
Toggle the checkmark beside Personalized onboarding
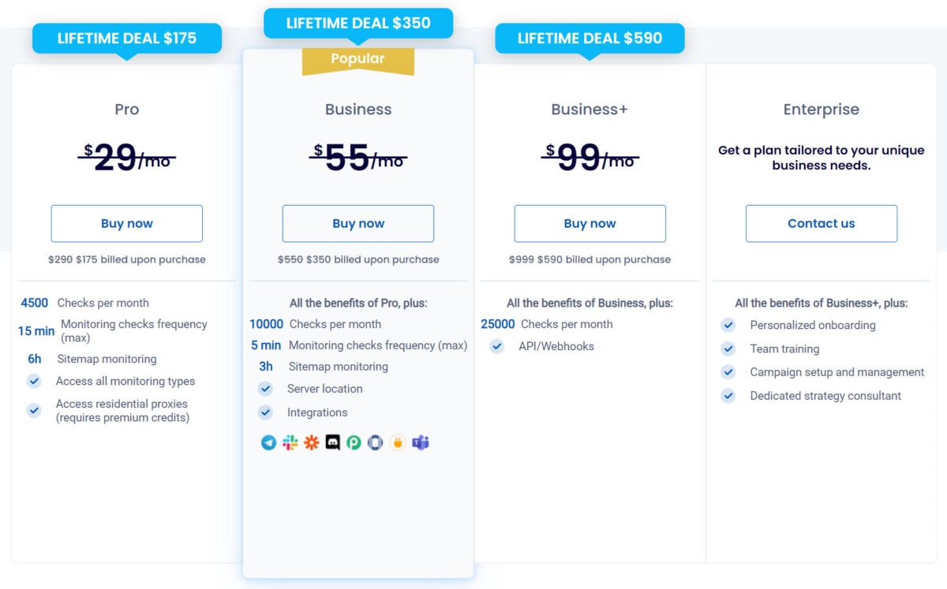(x=728, y=325)
